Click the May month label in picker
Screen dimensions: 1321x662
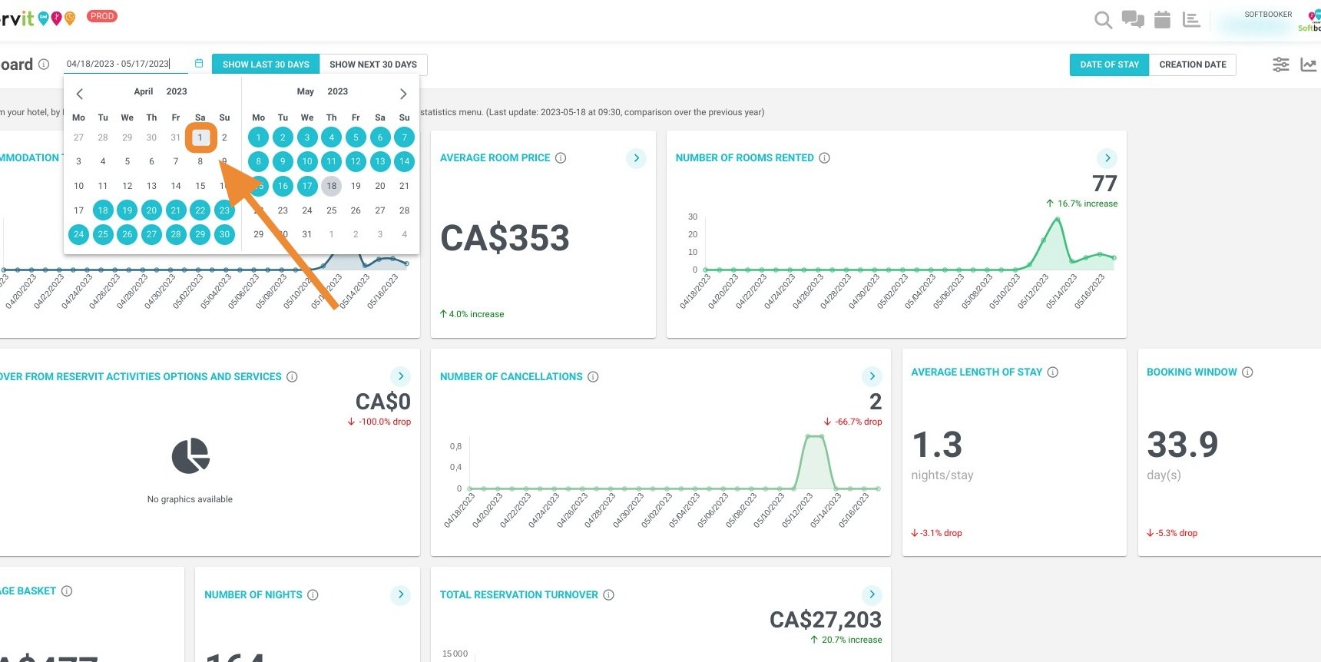(306, 91)
